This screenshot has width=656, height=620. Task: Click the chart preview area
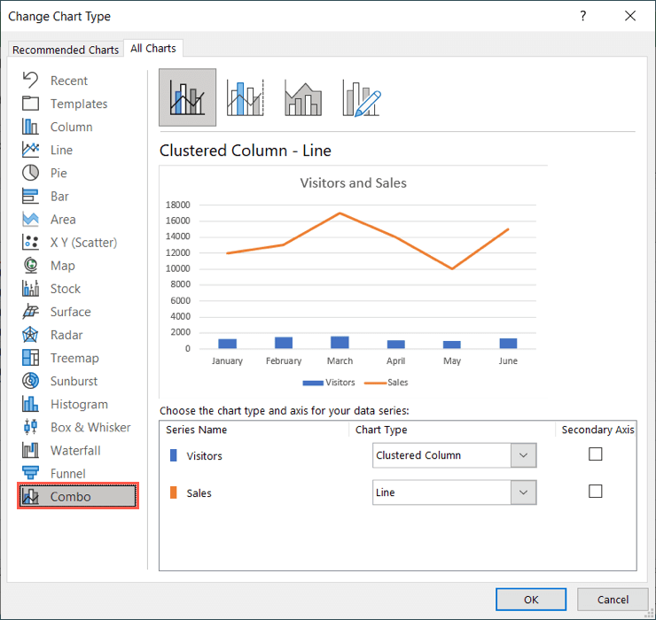[x=353, y=283]
